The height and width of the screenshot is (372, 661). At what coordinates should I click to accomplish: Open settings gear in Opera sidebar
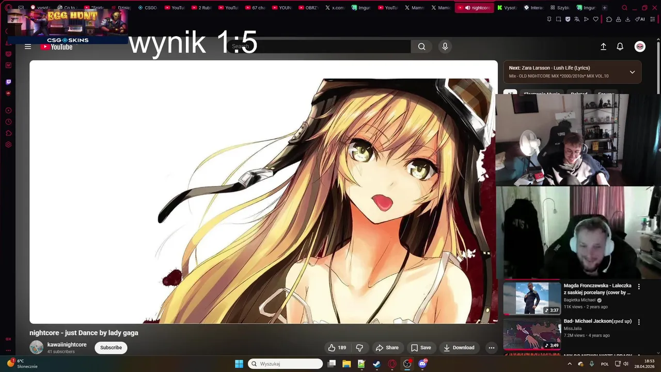pos(8,145)
